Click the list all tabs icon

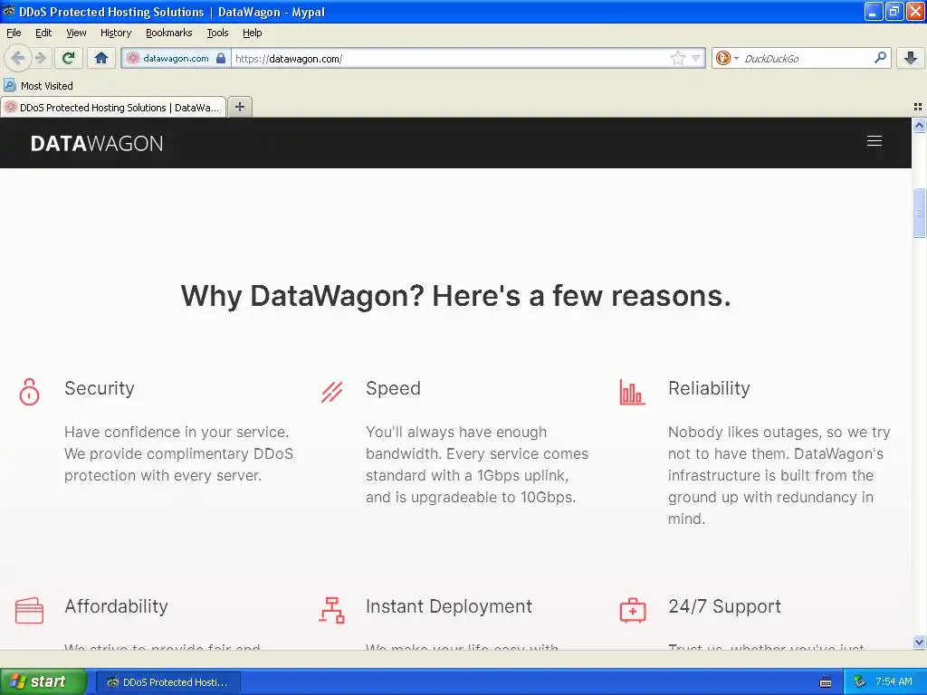point(918,107)
